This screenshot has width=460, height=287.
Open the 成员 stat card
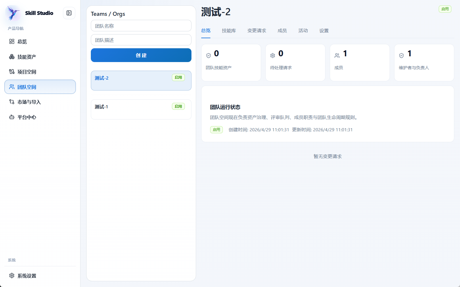[x=360, y=63]
